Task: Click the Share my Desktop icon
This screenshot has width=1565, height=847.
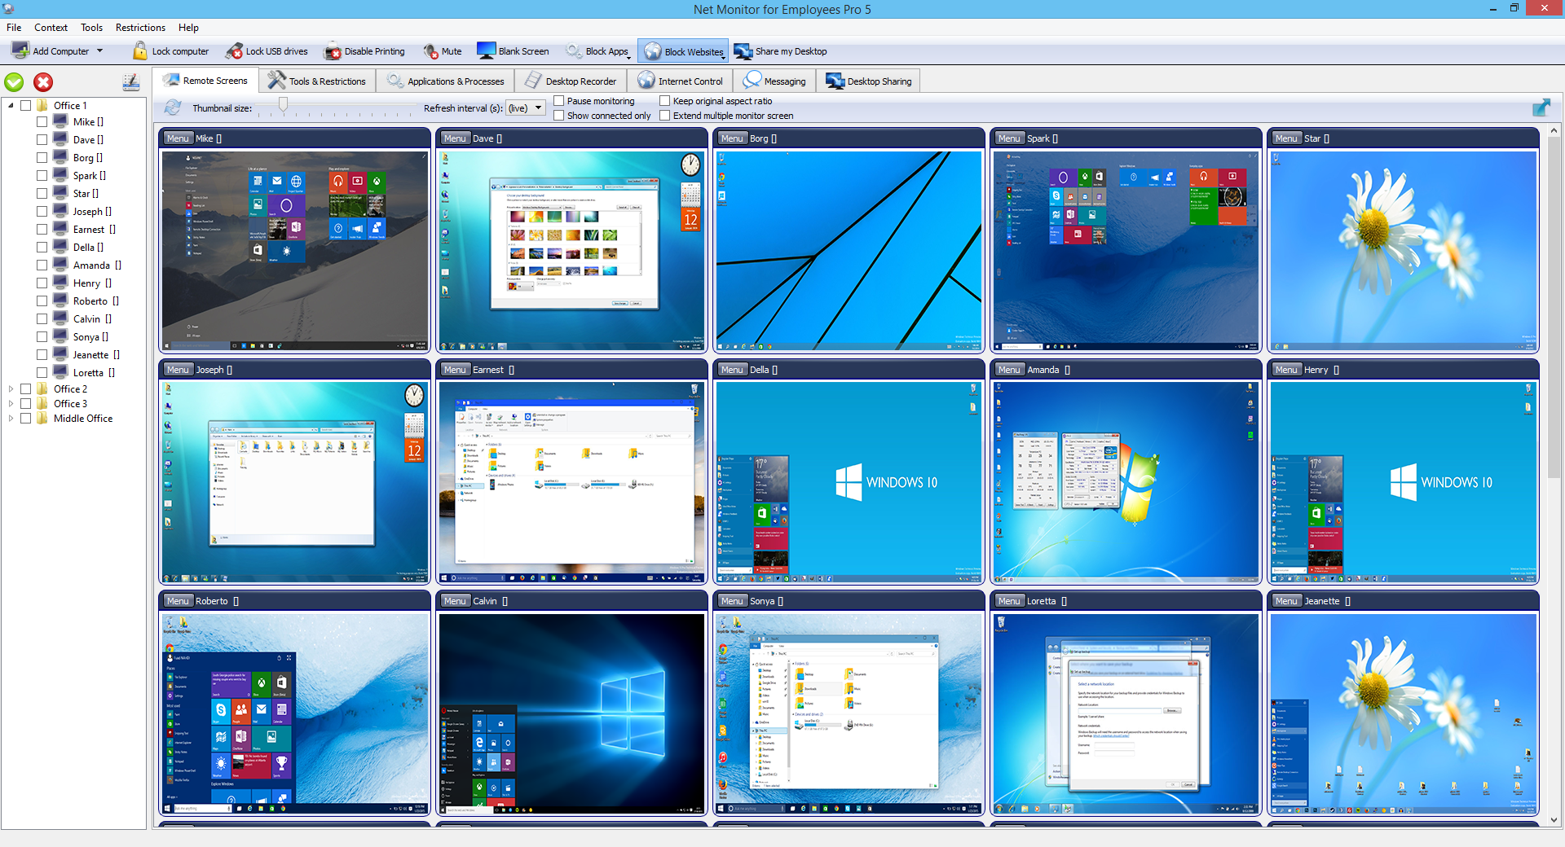Action: (743, 51)
